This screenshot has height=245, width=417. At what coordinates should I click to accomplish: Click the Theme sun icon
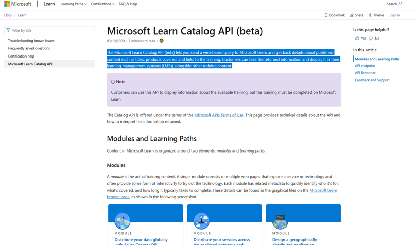[370, 15]
